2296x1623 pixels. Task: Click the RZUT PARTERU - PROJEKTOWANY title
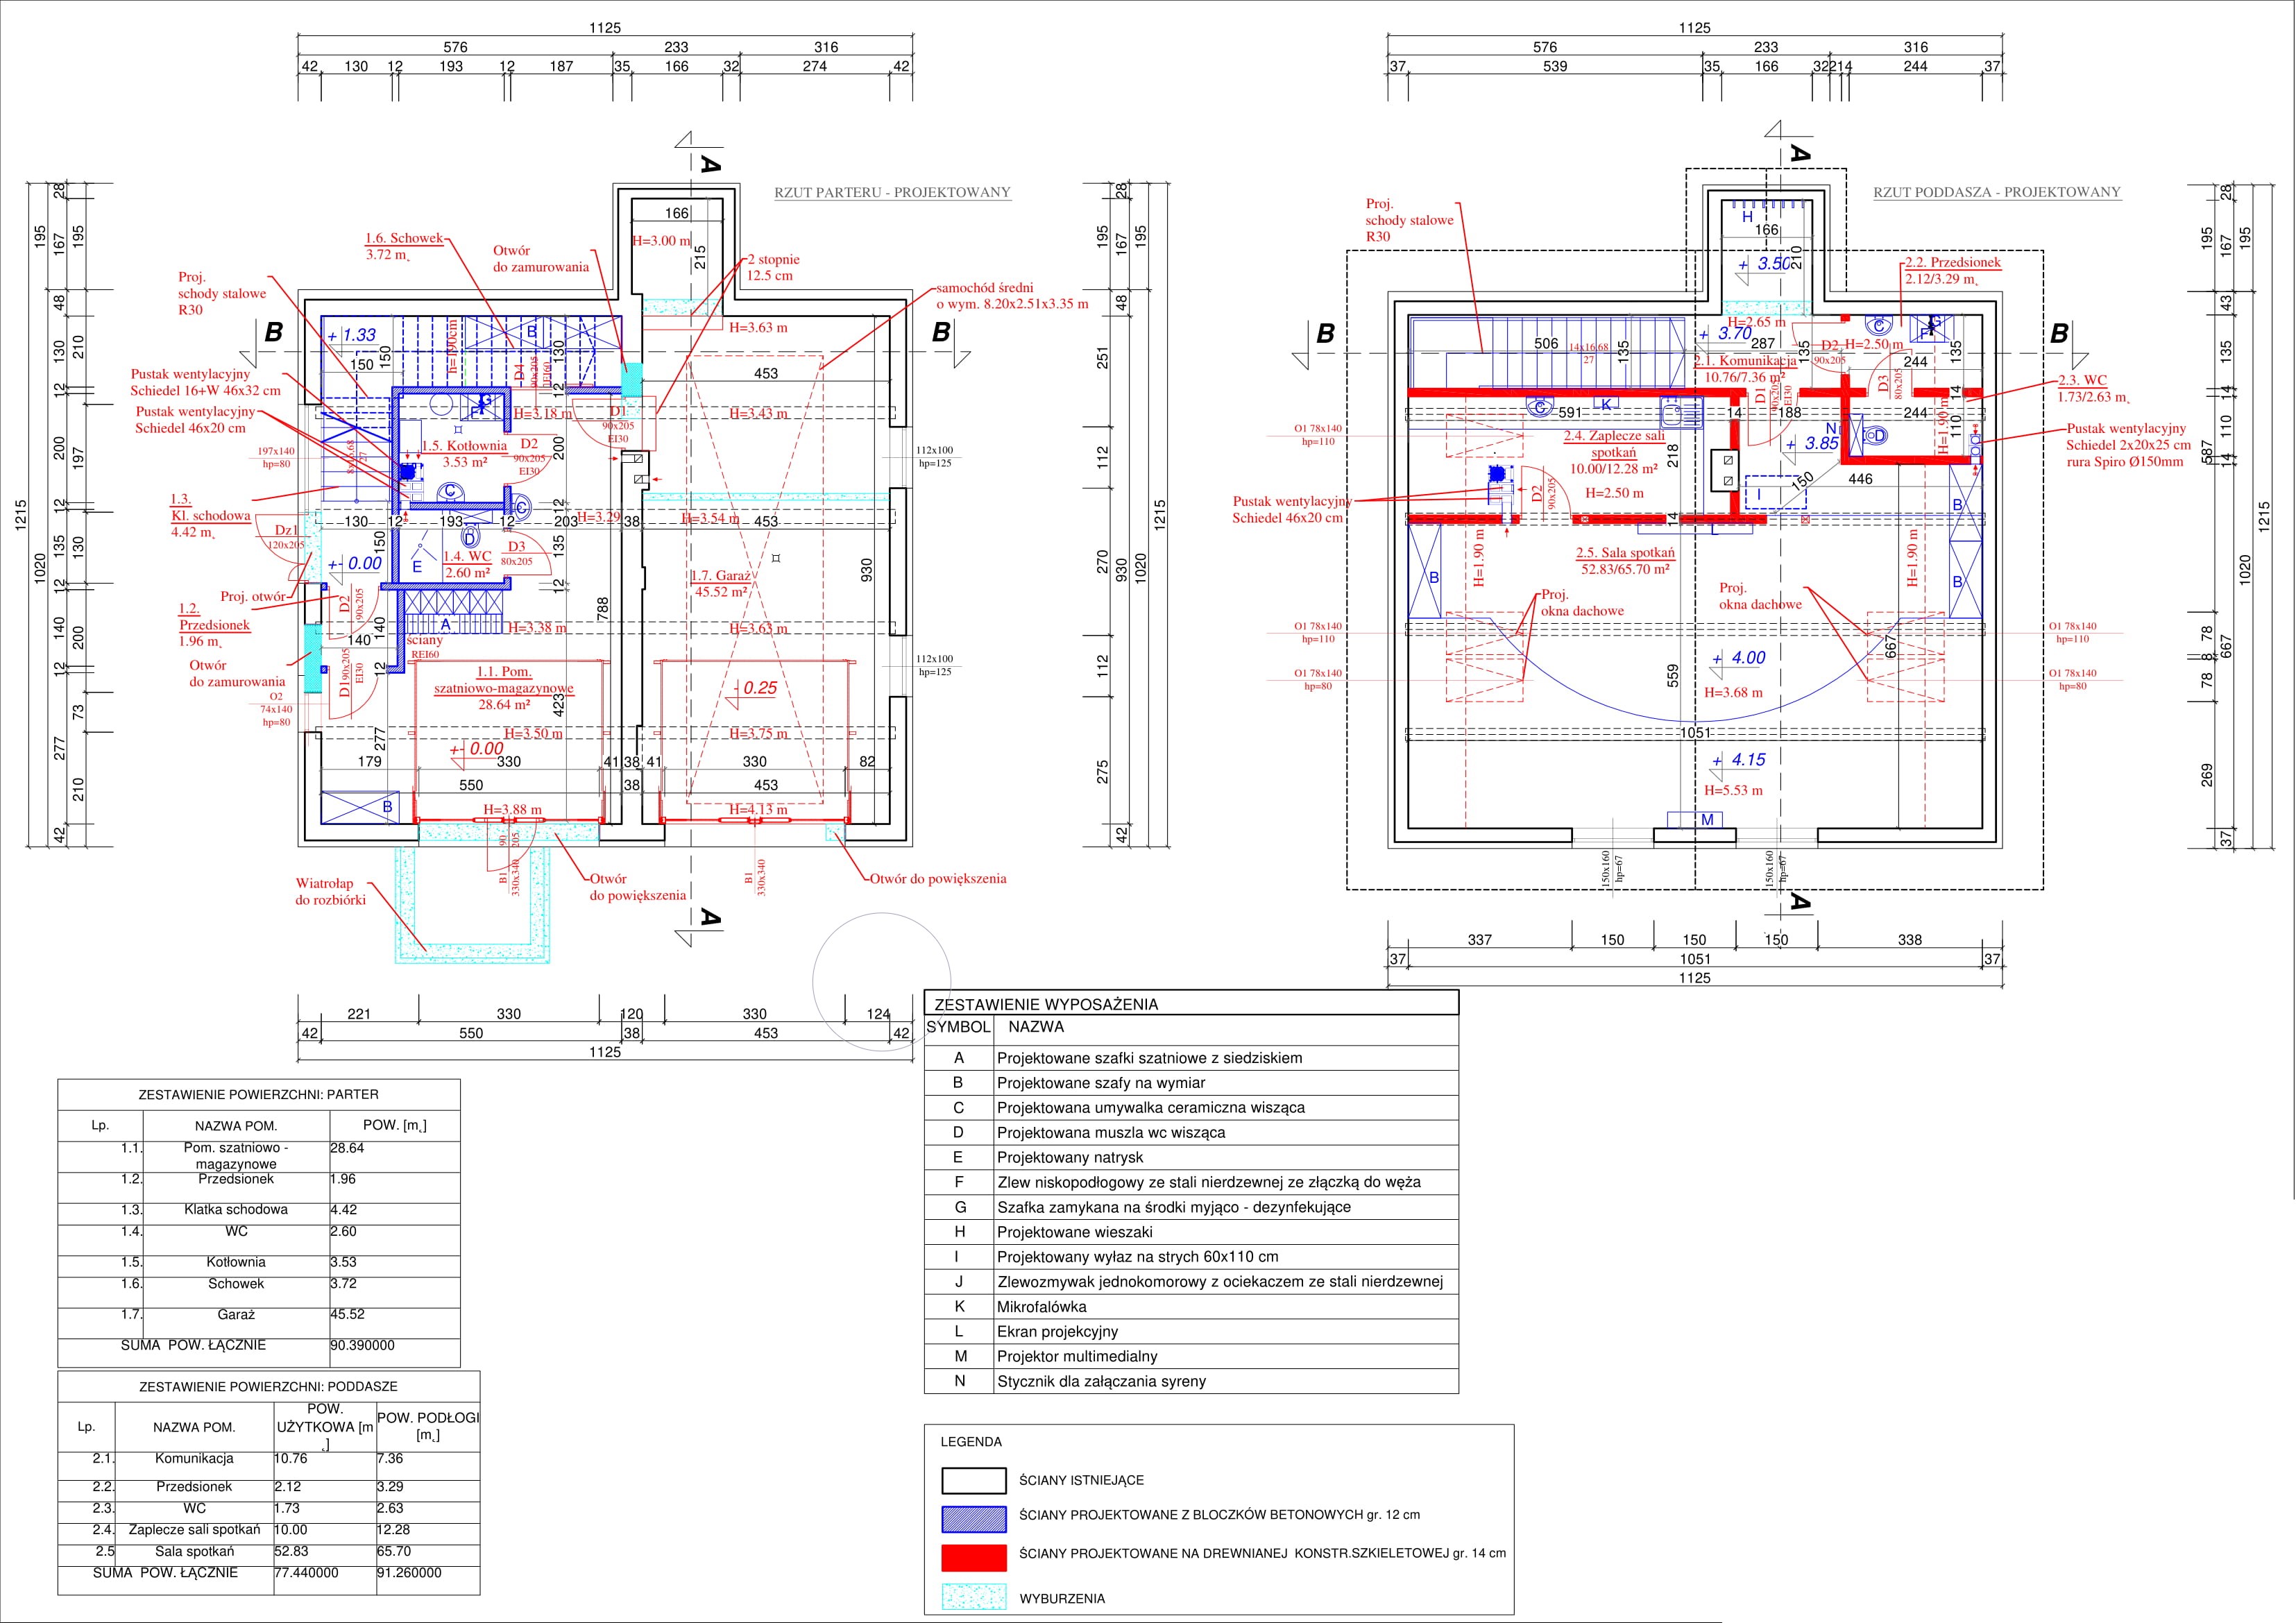(x=892, y=192)
